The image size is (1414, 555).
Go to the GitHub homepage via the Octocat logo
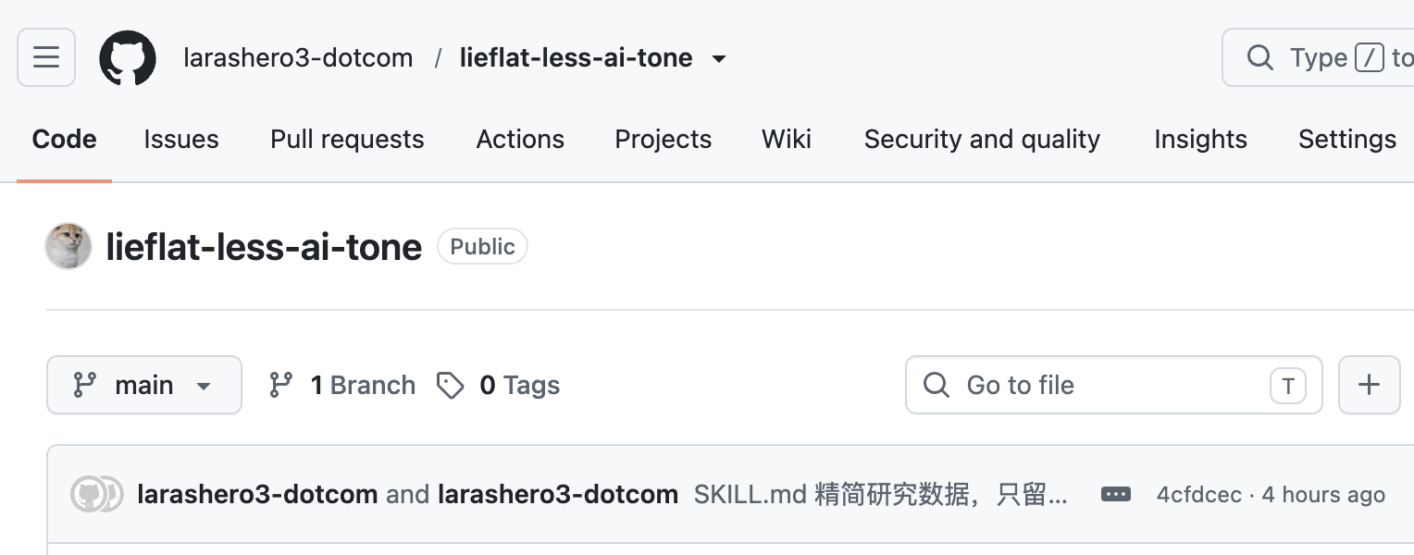(x=128, y=57)
